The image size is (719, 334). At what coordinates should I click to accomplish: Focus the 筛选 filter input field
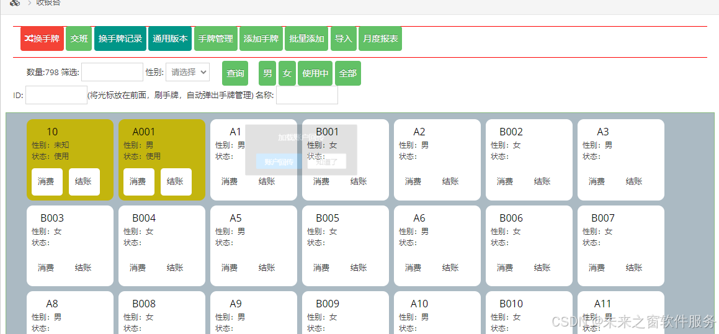(x=112, y=72)
